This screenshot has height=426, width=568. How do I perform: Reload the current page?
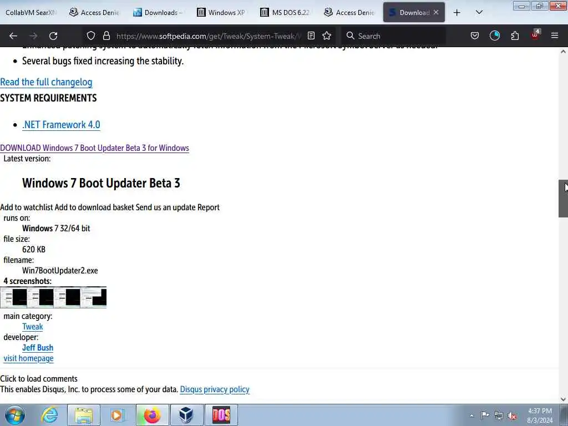pos(53,36)
